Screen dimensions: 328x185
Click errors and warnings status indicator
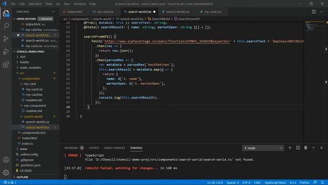tap(10, 182)
